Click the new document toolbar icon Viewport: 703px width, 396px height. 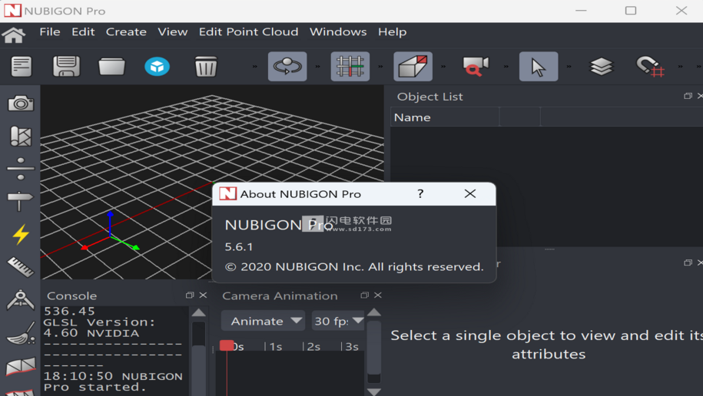click(21, 66)
